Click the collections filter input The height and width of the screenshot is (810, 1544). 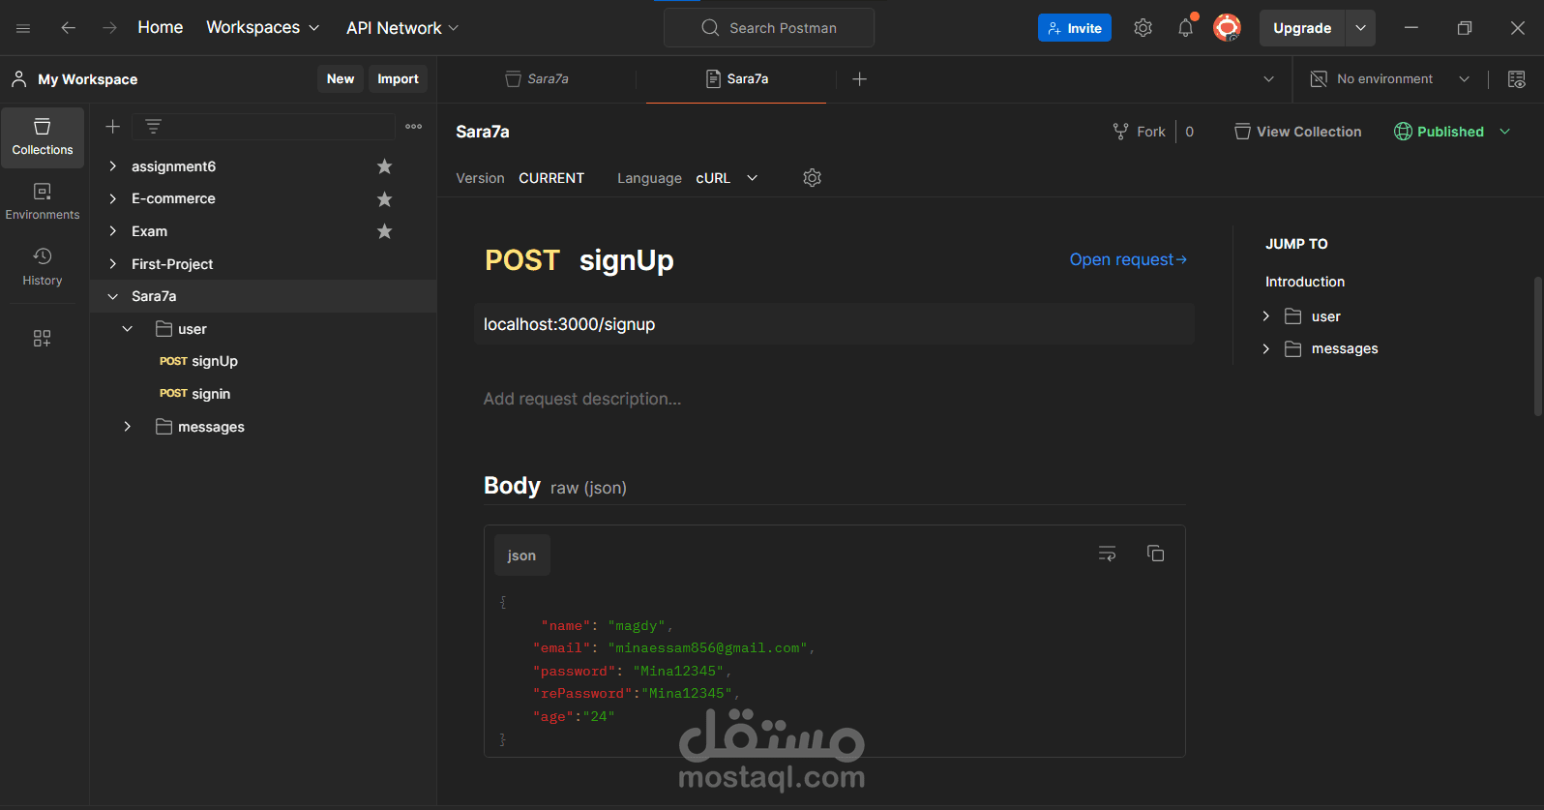click(x=264, y=127)
